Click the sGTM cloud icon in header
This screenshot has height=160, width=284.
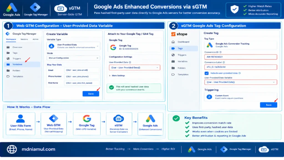(61, 8)
